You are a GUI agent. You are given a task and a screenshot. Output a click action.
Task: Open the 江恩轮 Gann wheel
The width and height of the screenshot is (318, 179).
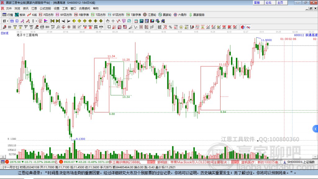pos(150,15)
